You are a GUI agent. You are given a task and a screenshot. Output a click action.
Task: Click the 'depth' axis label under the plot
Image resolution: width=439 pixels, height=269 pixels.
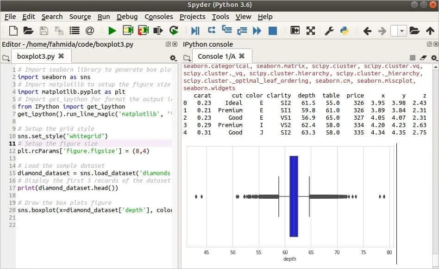coord(290,259)
